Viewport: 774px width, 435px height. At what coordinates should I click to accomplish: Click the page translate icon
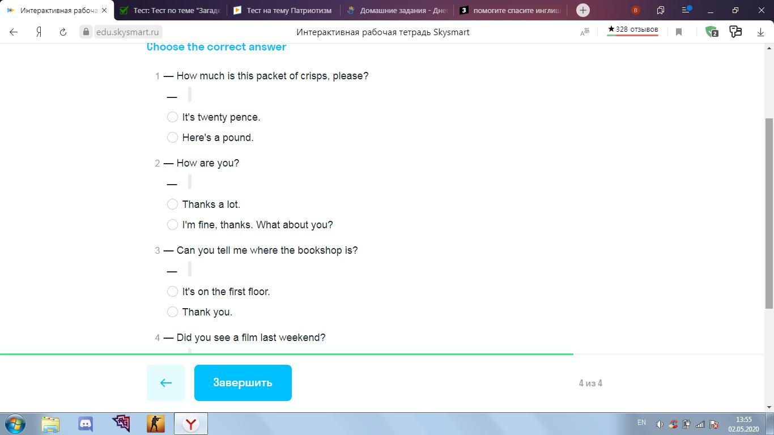coord(585,32)
